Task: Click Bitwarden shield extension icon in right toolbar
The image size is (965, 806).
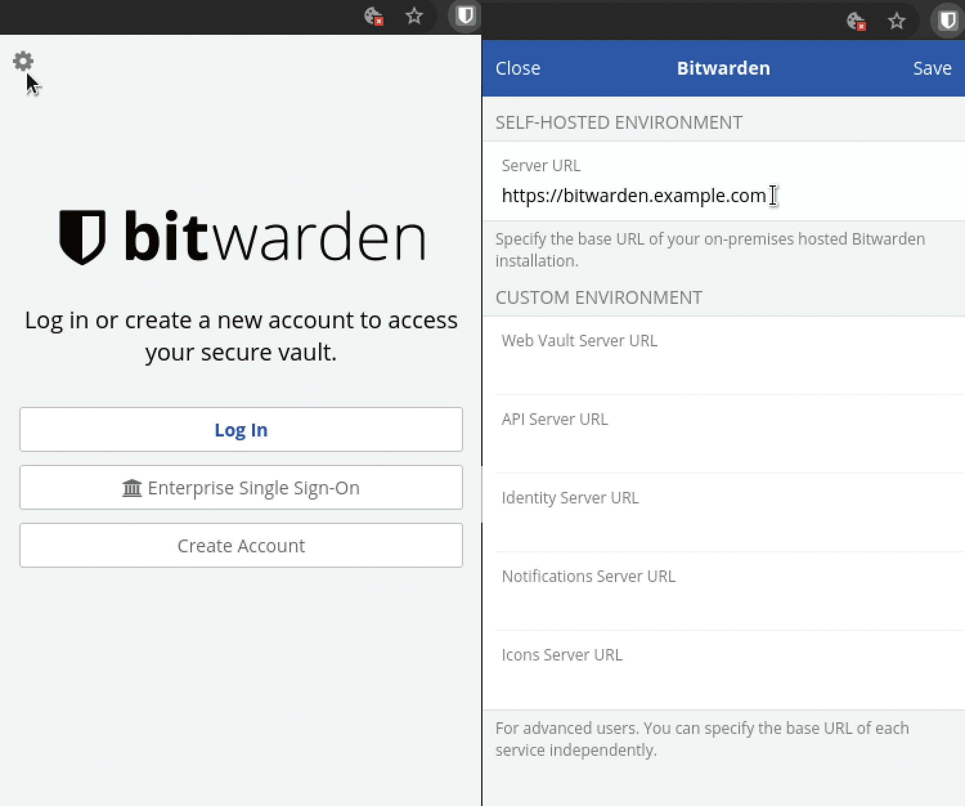Action: [x=947, y=21]
